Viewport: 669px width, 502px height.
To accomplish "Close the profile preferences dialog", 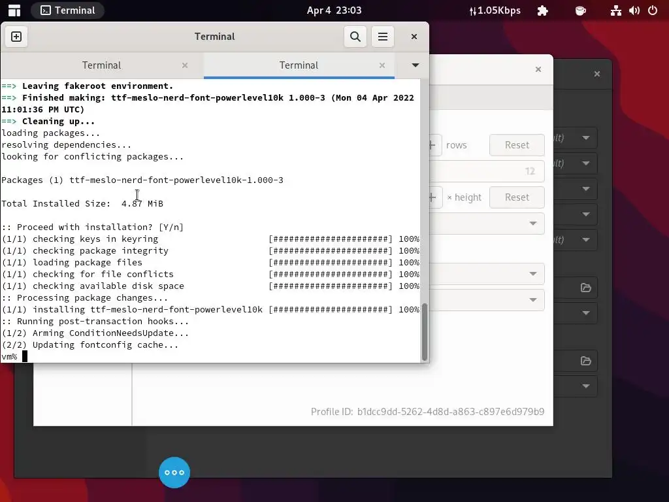I will pyautogui.click(x=538, y=69).
